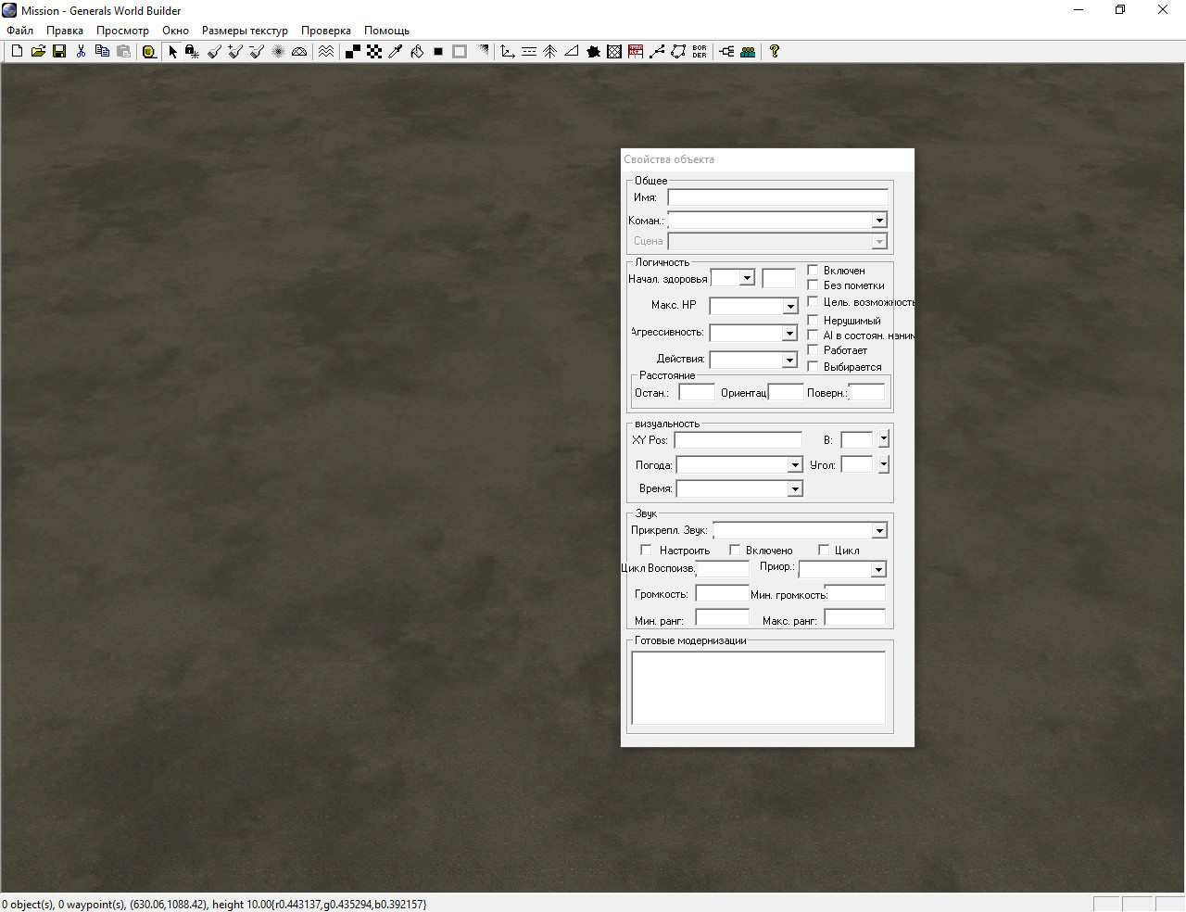This screenshot has width=1186, height=912.
Task: Open the Начал. здоровья dropdown
Action: (747, 278)
